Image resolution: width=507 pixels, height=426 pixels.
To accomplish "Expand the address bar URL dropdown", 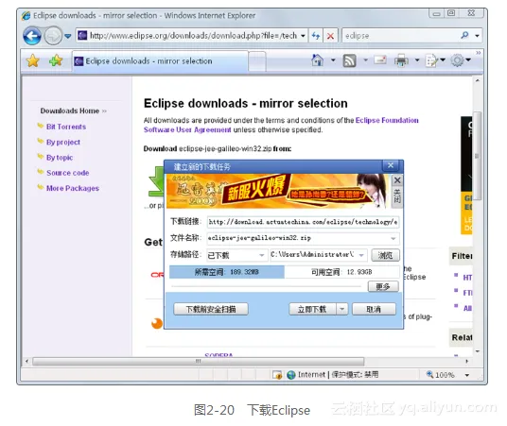I will tap(303, 36).
